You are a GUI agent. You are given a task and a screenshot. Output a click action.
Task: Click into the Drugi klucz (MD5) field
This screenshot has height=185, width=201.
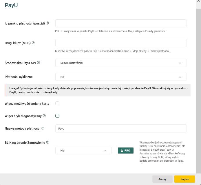121,43
